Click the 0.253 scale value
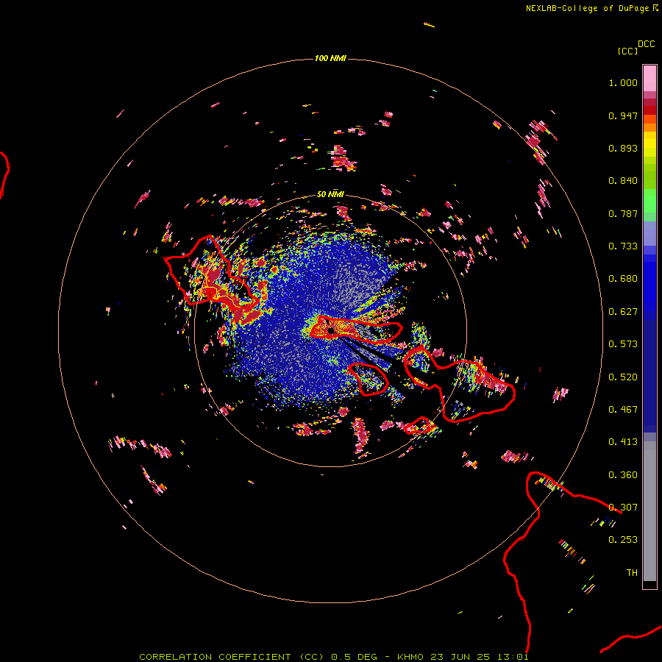 [623, 540]
